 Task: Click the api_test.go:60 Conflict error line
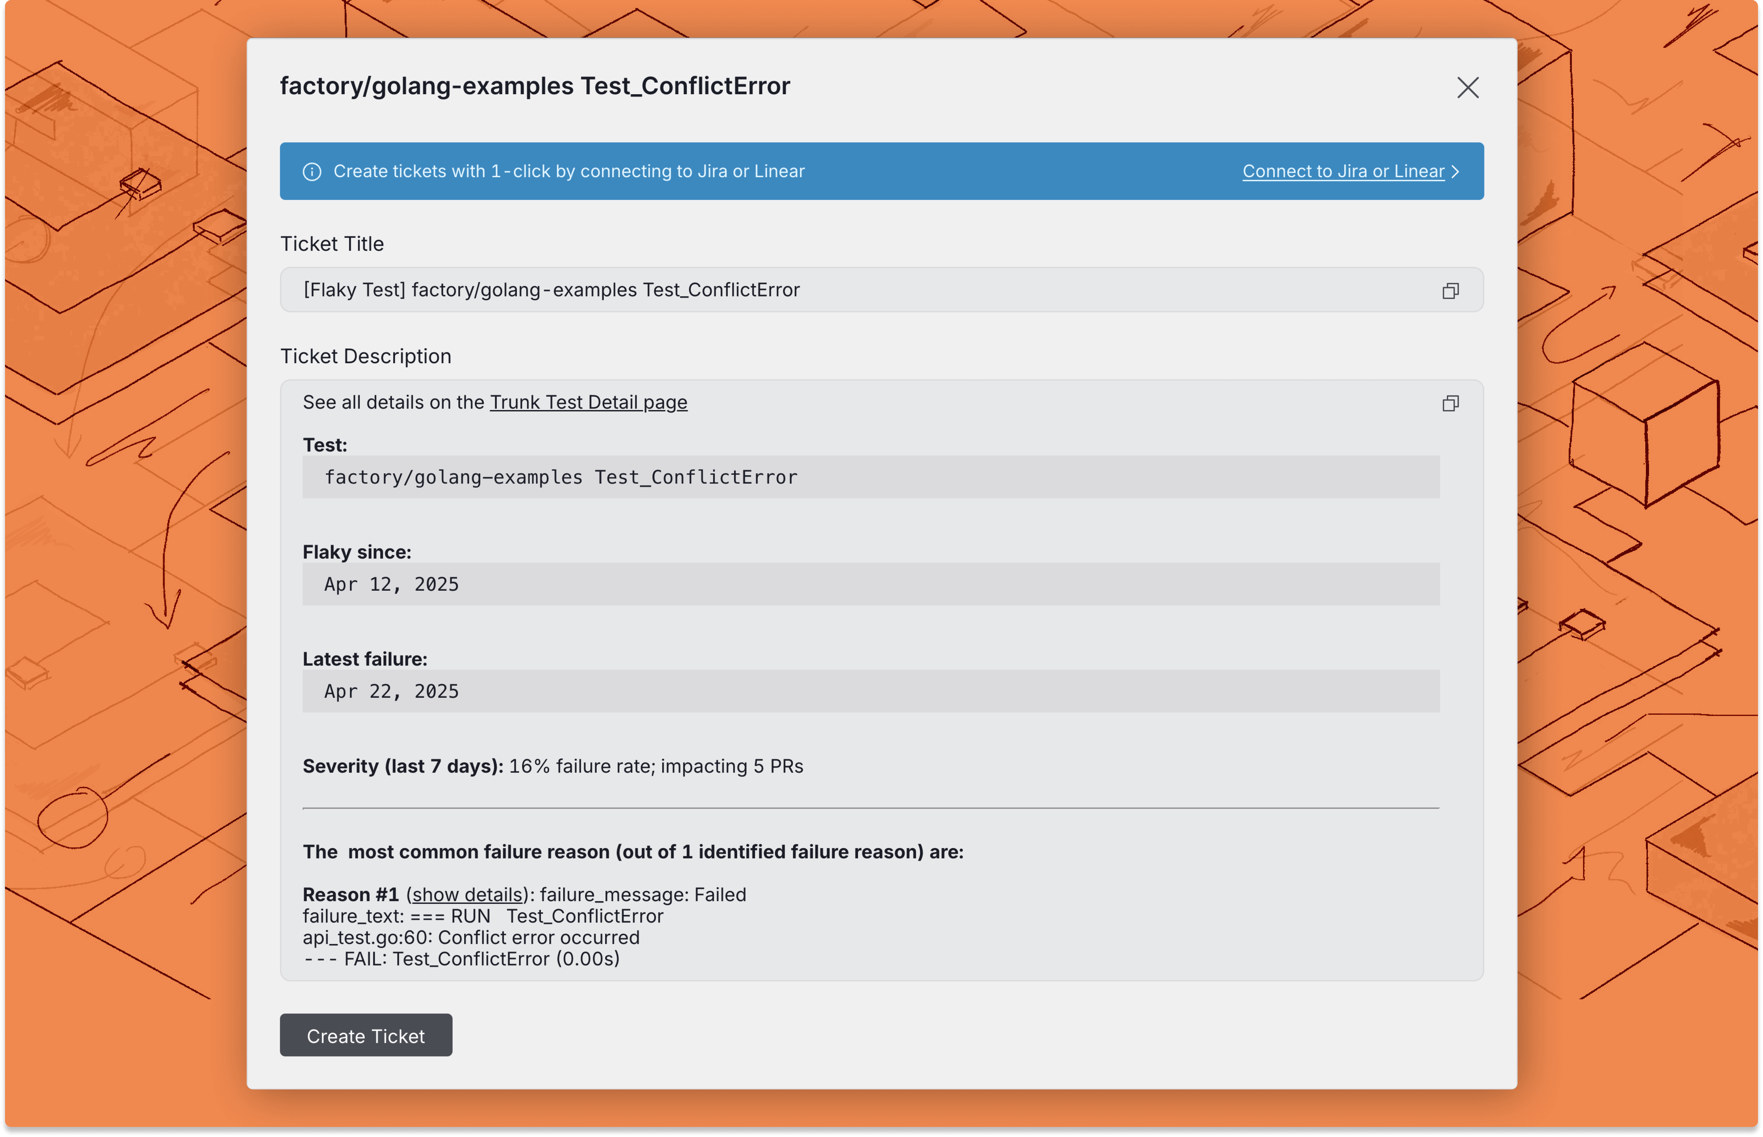click(471, 938)
